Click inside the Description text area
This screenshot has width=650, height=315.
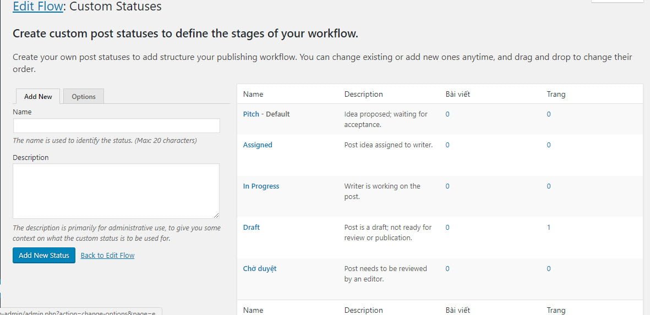116,191
